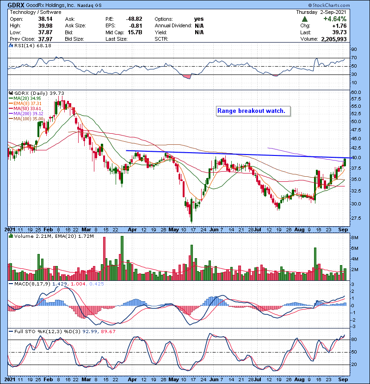Click the EMA(8) 37.31 legend entry

pos(25,104)
